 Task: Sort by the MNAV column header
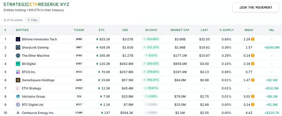(x=249, y=30)
